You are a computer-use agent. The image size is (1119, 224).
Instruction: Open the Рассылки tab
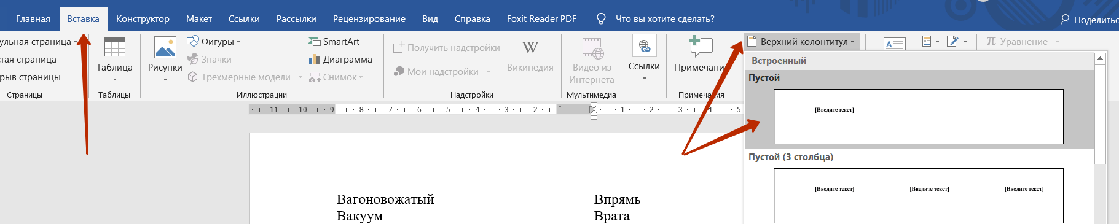coord(296,19)
